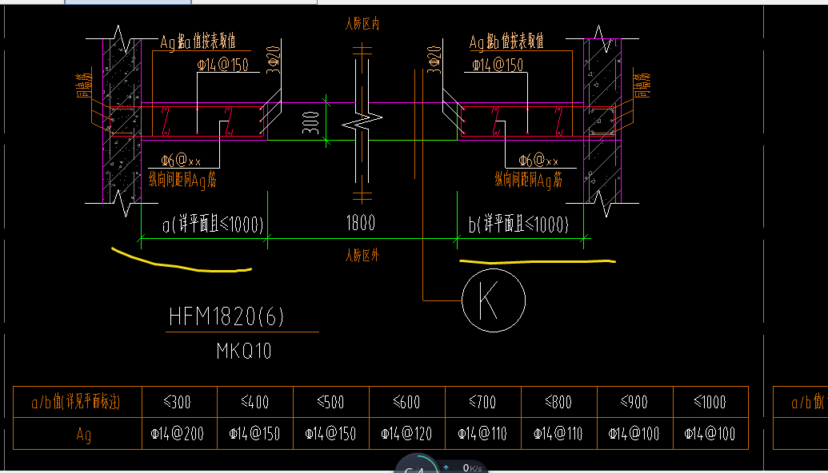Click the '人防区内' label at top
The height and width of the screenshot is (473, 828).
[362, 23]
